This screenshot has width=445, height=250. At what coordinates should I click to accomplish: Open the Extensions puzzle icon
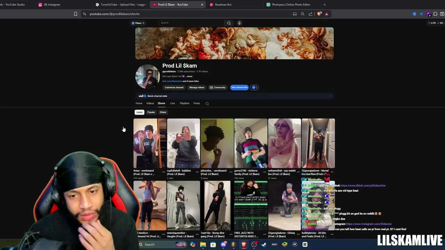pos(435,14)
